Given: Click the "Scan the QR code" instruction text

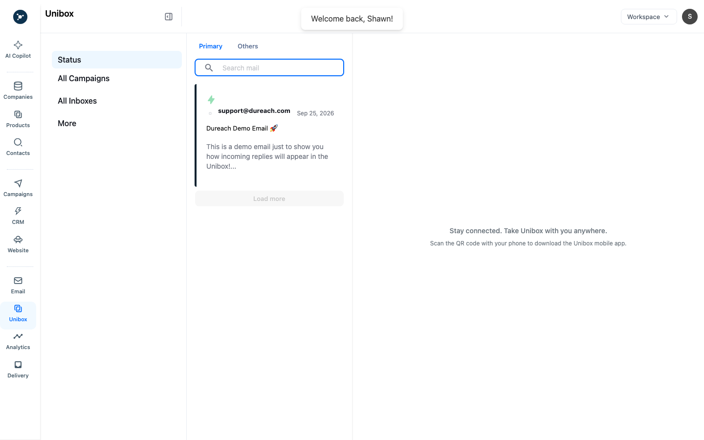Looking at the screenshot, I should [x=528, y=243].
